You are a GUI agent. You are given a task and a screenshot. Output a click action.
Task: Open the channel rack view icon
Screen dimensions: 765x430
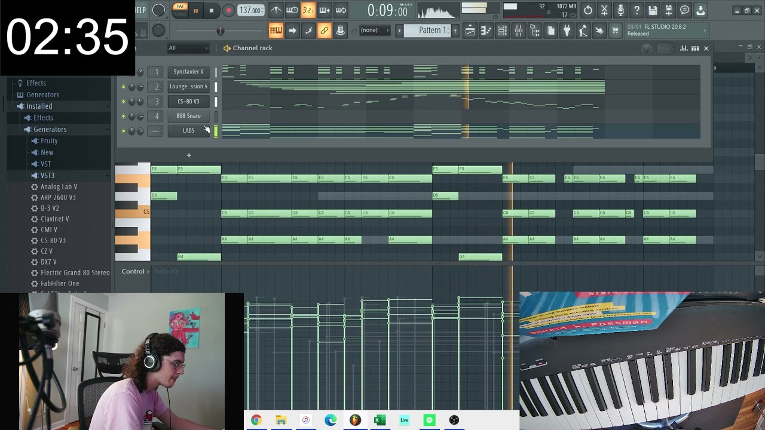point(503,31)
